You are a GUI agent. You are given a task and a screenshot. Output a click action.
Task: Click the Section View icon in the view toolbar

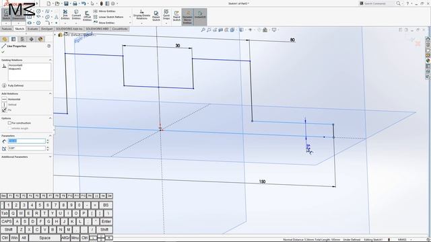[220, 30]
